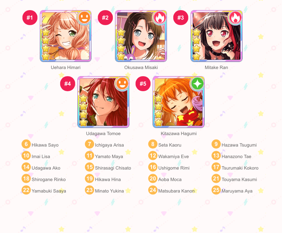Open Udagawa Tomoe's card thumbnail

point(103,102)
